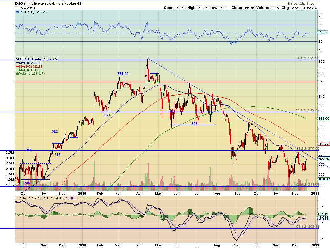Click the green MA(200) legend line swatch
This screenshot has width=330, height=248.
click(x=17, y=70)
